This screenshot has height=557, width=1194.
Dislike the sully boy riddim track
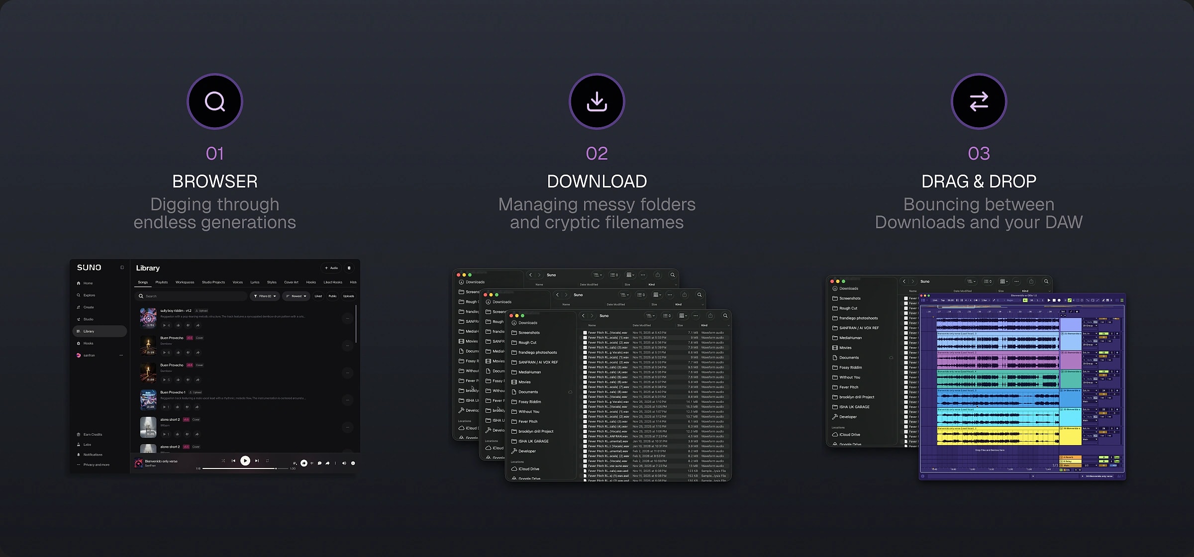pos(188,325)
